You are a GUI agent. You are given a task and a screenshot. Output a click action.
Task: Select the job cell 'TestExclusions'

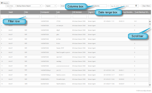61,75
